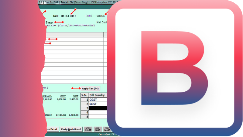The width and height of the screenshot is (243, 137).
Task: Click the Esc=>Quit status bar text
Action: tap(104, 134)
